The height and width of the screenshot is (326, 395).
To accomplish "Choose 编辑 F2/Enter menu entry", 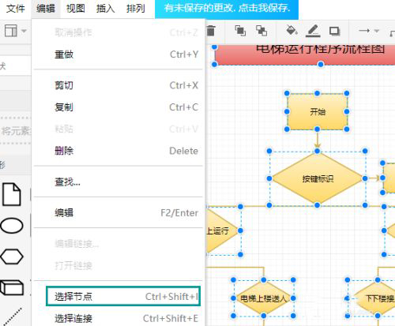I will tap(118, 212).
